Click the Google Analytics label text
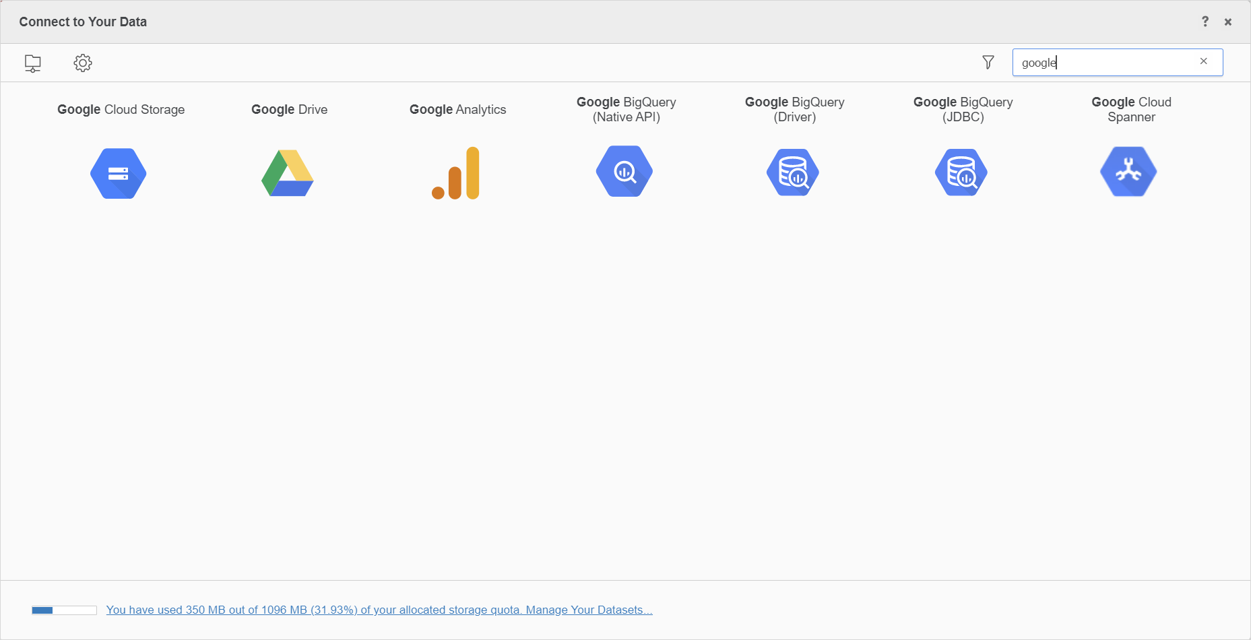This screenshot has width=1251, height=640. [x=458, y=109]
